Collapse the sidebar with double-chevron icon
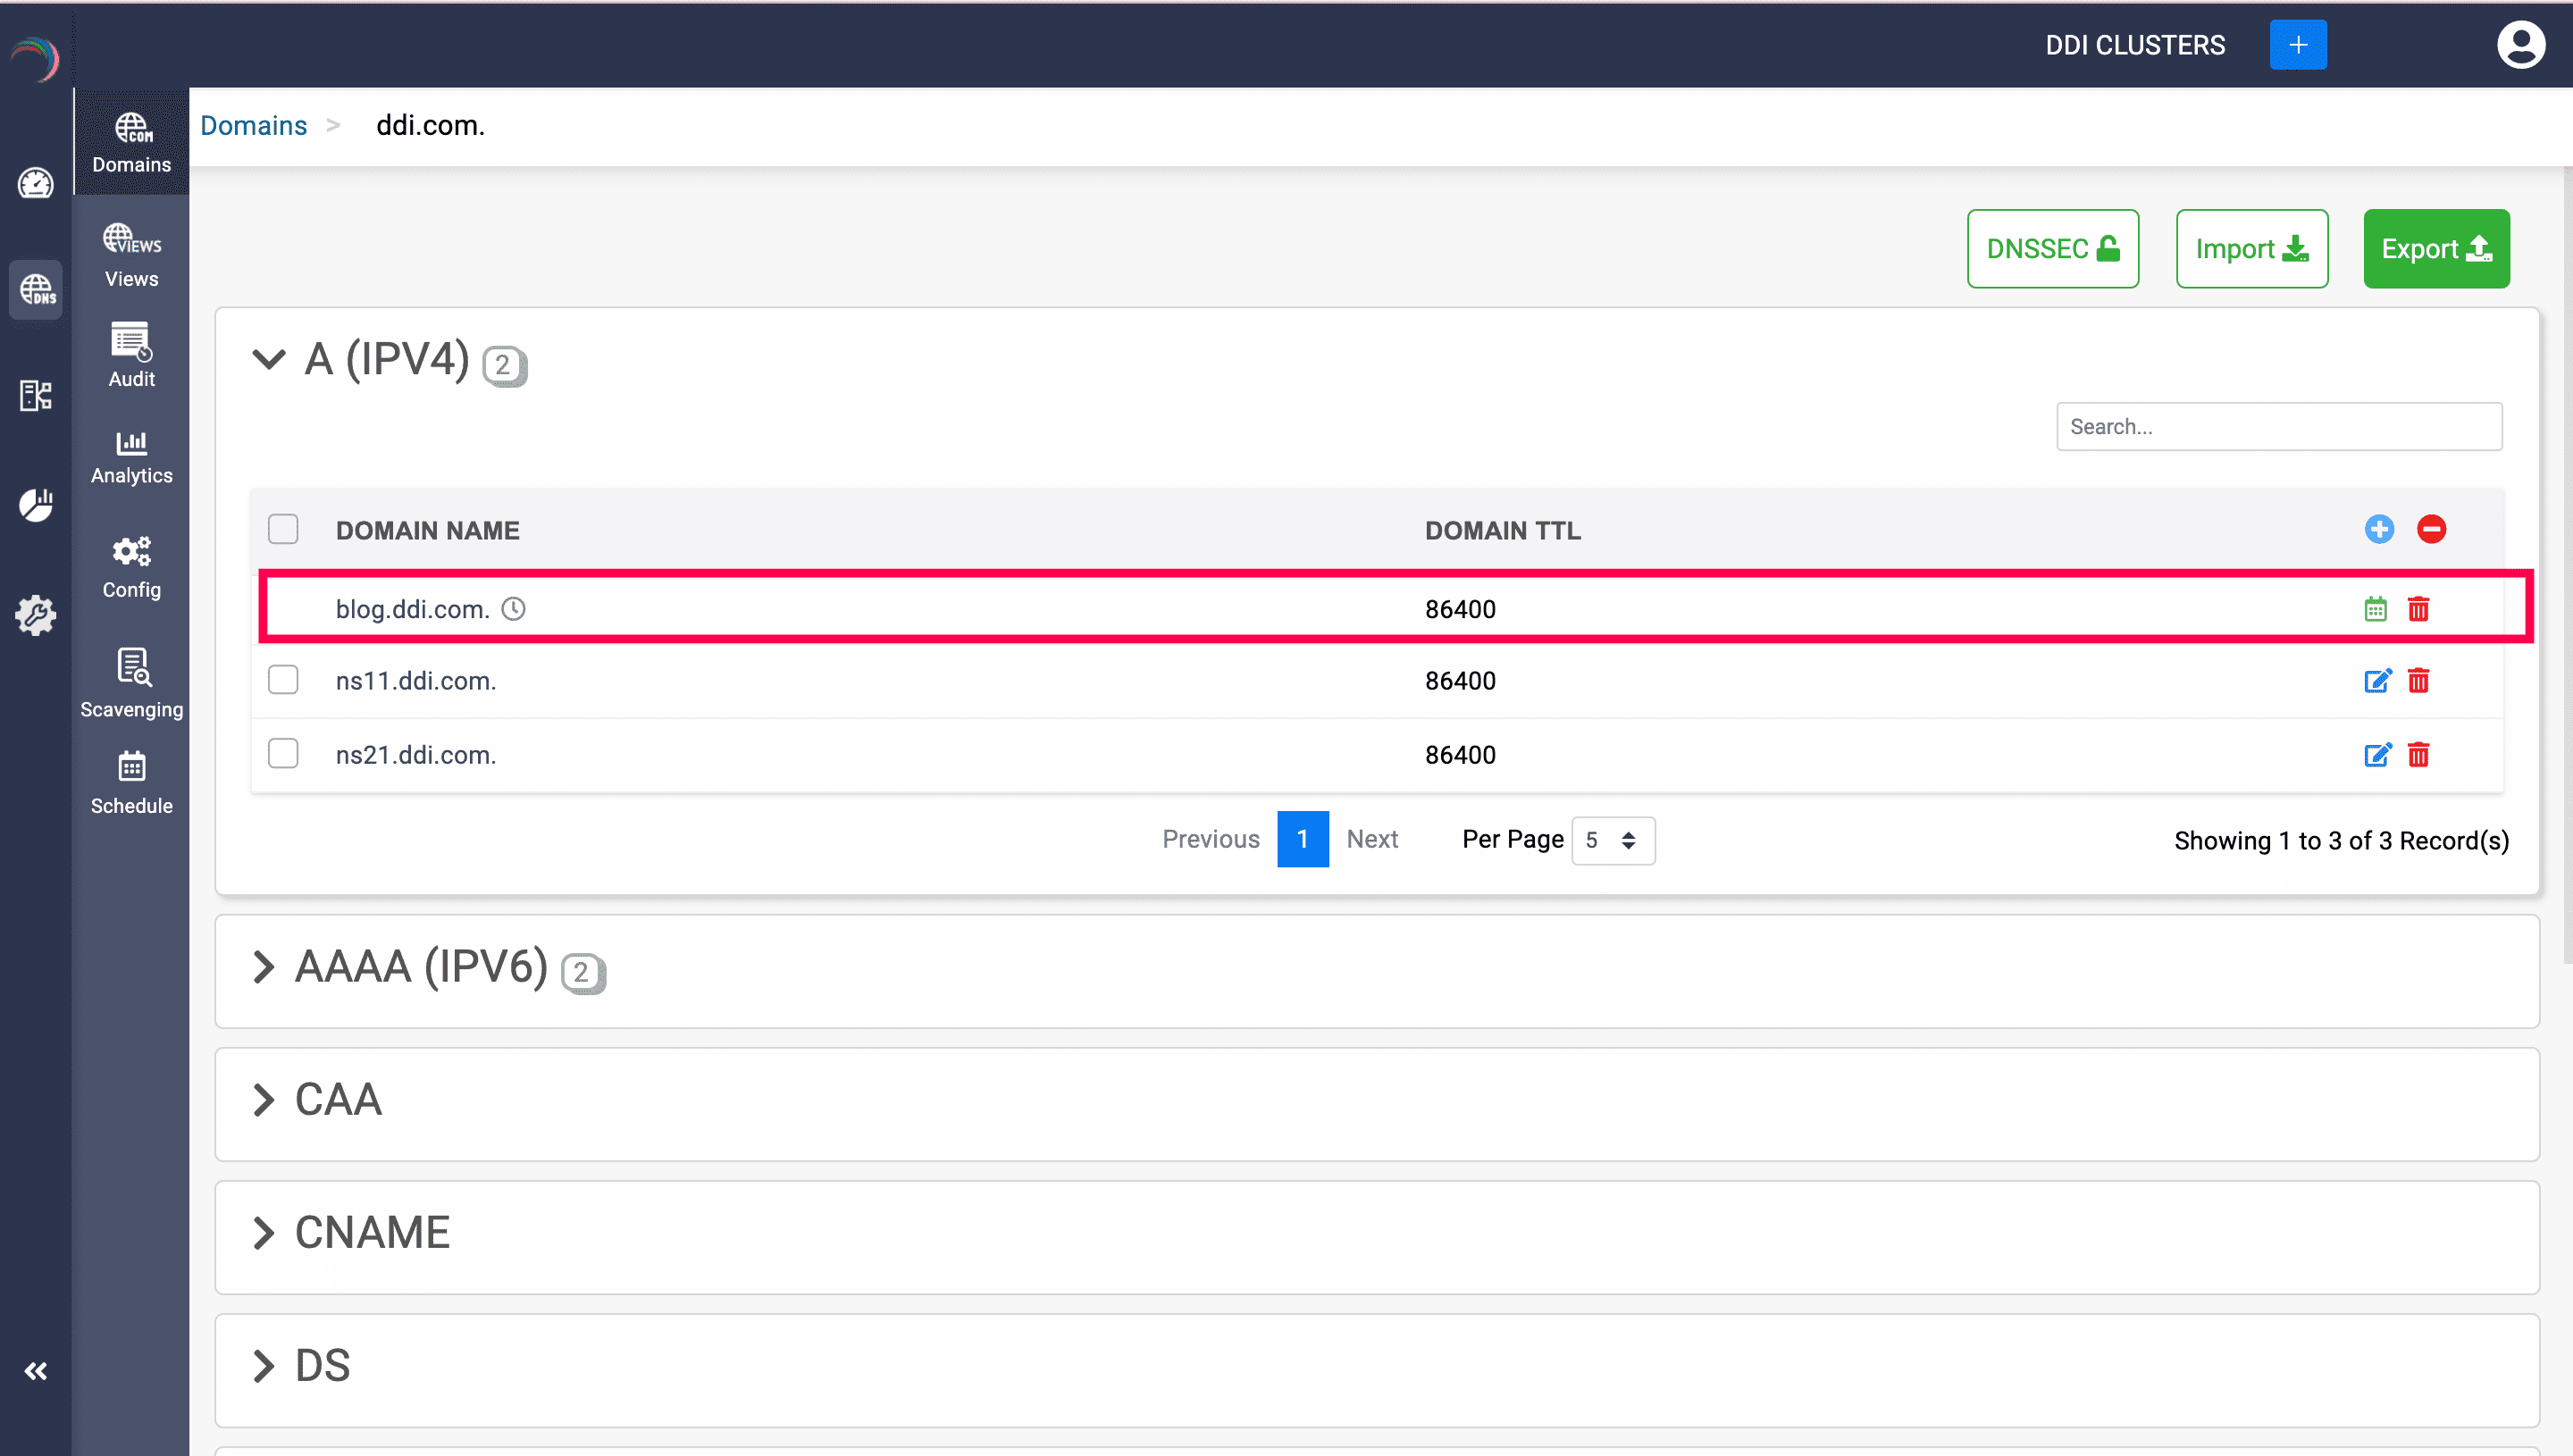 36,1371
